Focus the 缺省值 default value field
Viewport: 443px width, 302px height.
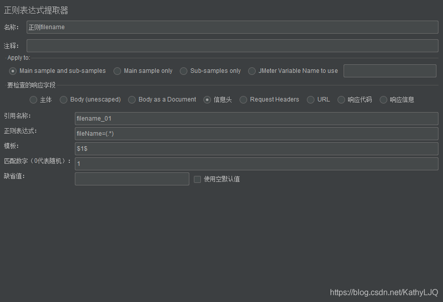132,179
